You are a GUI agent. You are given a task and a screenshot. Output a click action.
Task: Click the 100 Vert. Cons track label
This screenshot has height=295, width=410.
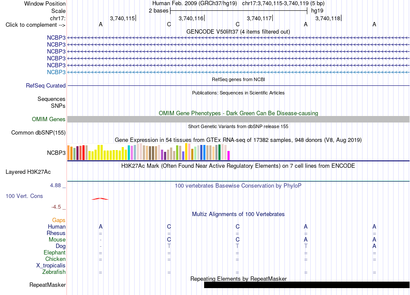coord(24,196)
